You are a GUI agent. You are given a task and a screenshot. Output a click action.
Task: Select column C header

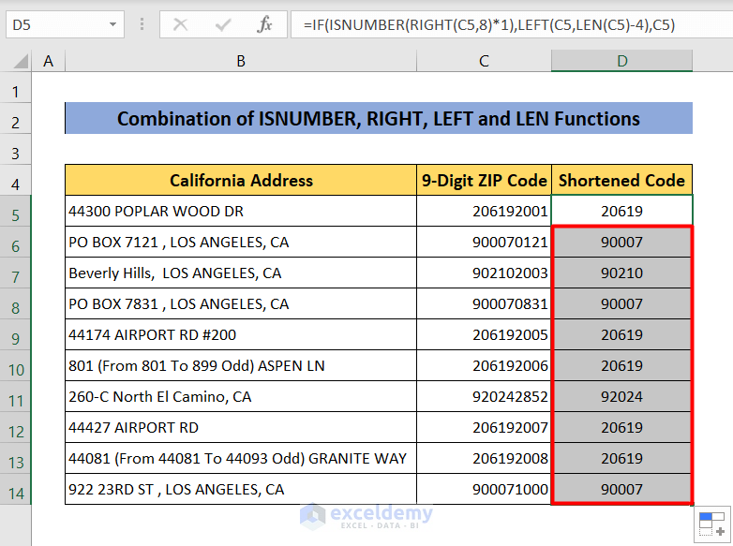point(484,62)
